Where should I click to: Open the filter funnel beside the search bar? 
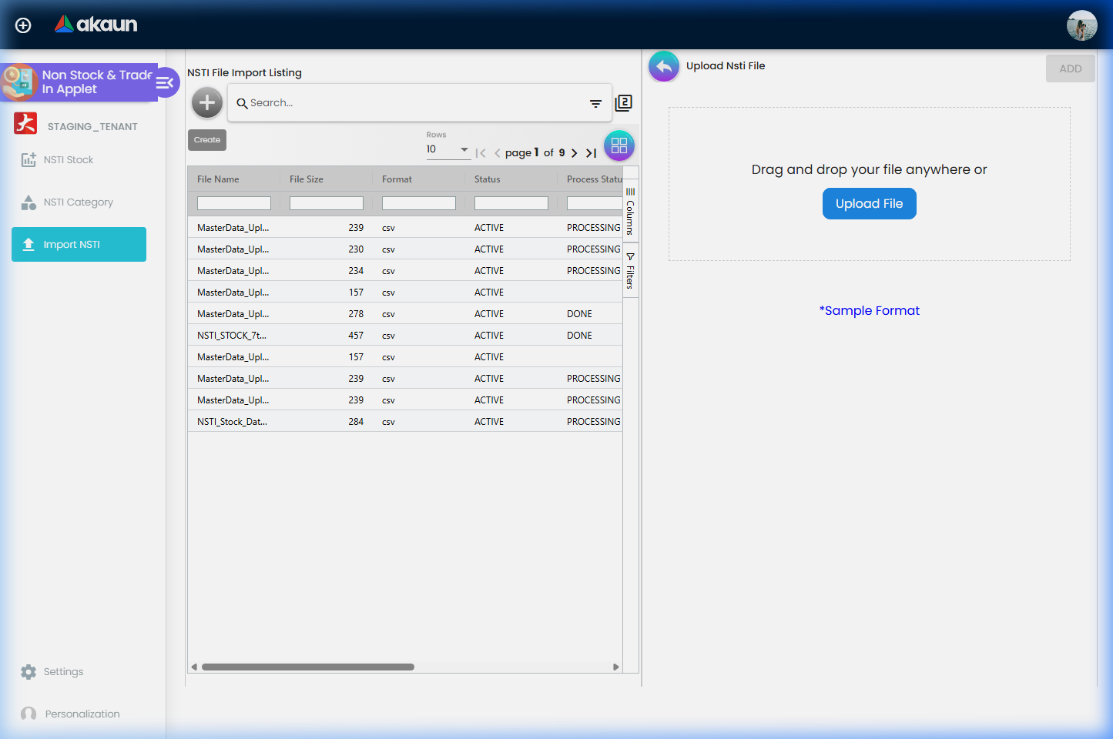pos(595,102)
